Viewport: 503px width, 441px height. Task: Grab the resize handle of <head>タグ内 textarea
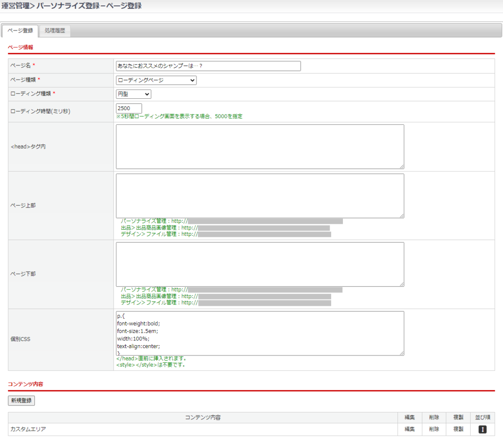tap(401, 167)
